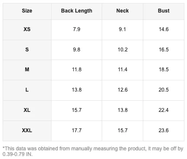Select the 13.8 back length for L
The image size is (187, 159).
tap(77, 90)
